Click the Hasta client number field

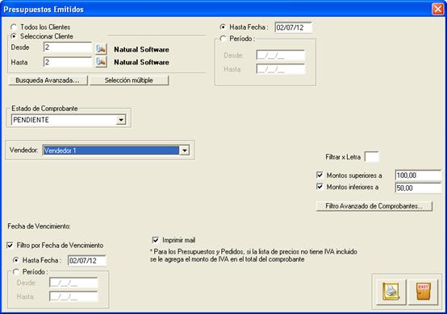pyautogui.click(x=68, y=62)
